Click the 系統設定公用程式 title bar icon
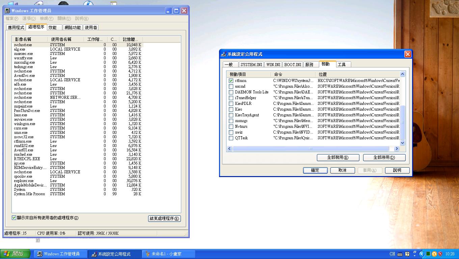The height and width of the screenshot is (259, 459). tap(223, 54)
